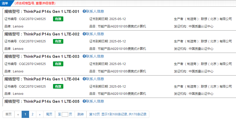This screenshot has width=236, height=121.
Task: Open details for ThinkPad P14s Gen 1 LTE-003
Action: click(x=51, y=57)
